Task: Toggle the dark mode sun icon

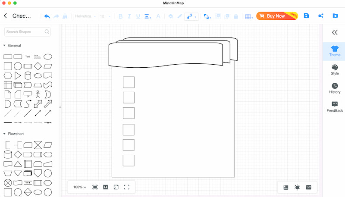Action: click(297, 188)
